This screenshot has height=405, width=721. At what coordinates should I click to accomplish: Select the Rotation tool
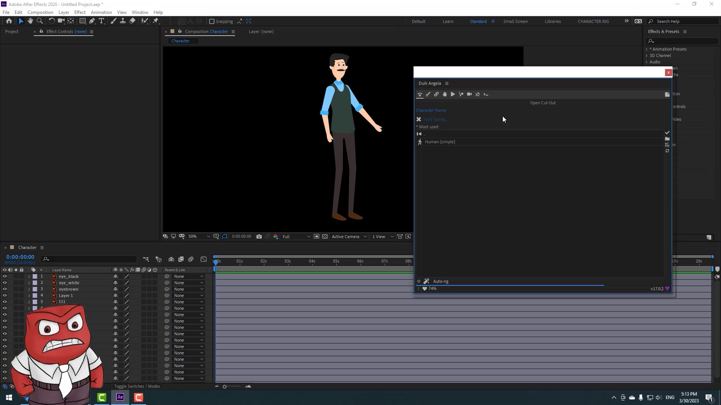(x=51, y=21)
